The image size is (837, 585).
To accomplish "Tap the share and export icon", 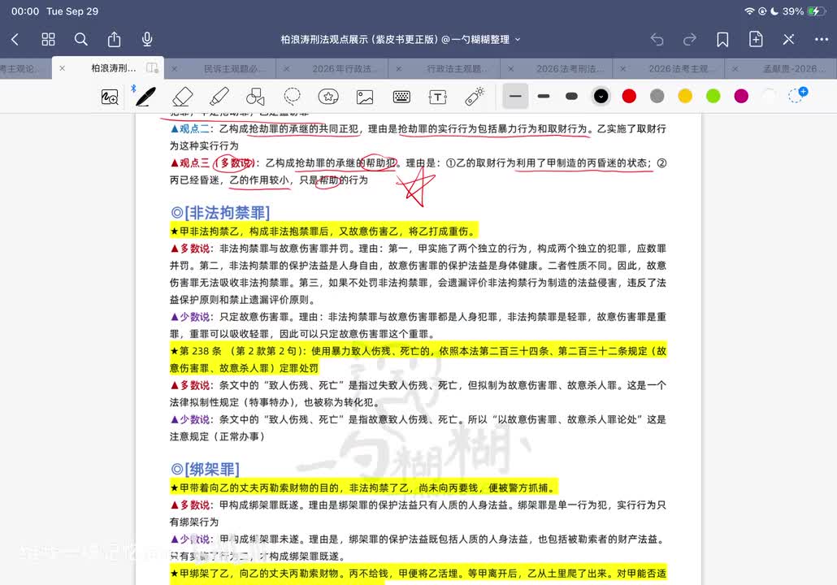I will coord(114,39).
